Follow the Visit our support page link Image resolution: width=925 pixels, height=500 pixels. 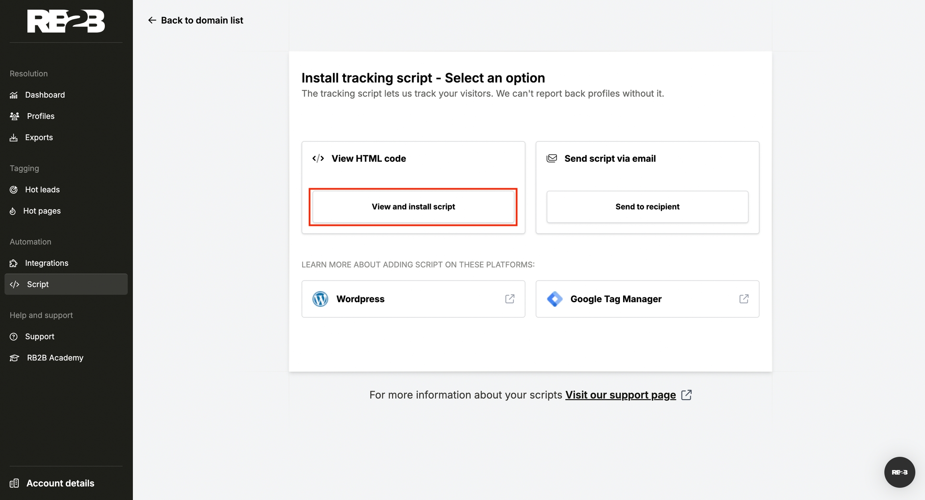[620, 395]
